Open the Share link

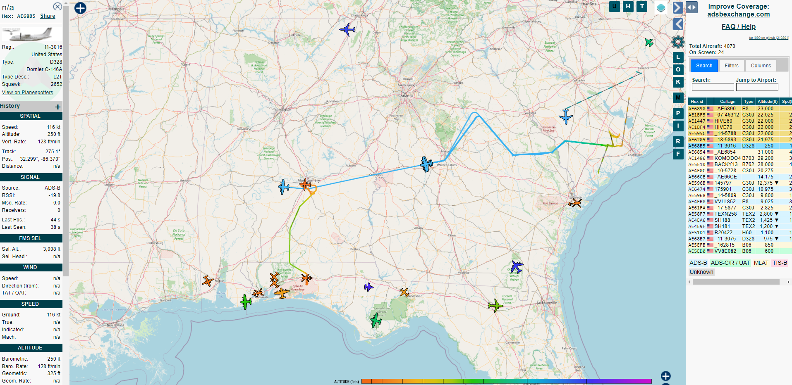click(48, 16)
